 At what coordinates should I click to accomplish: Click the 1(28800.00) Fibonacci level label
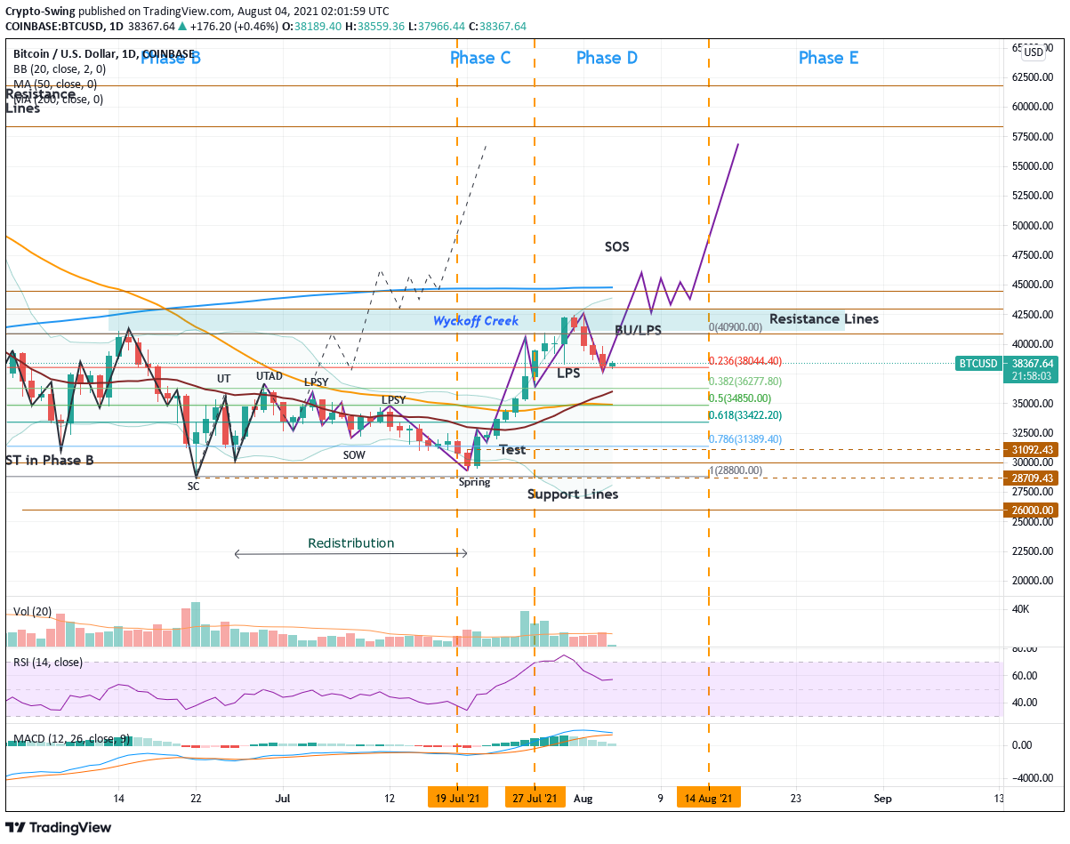coord(736,470)
